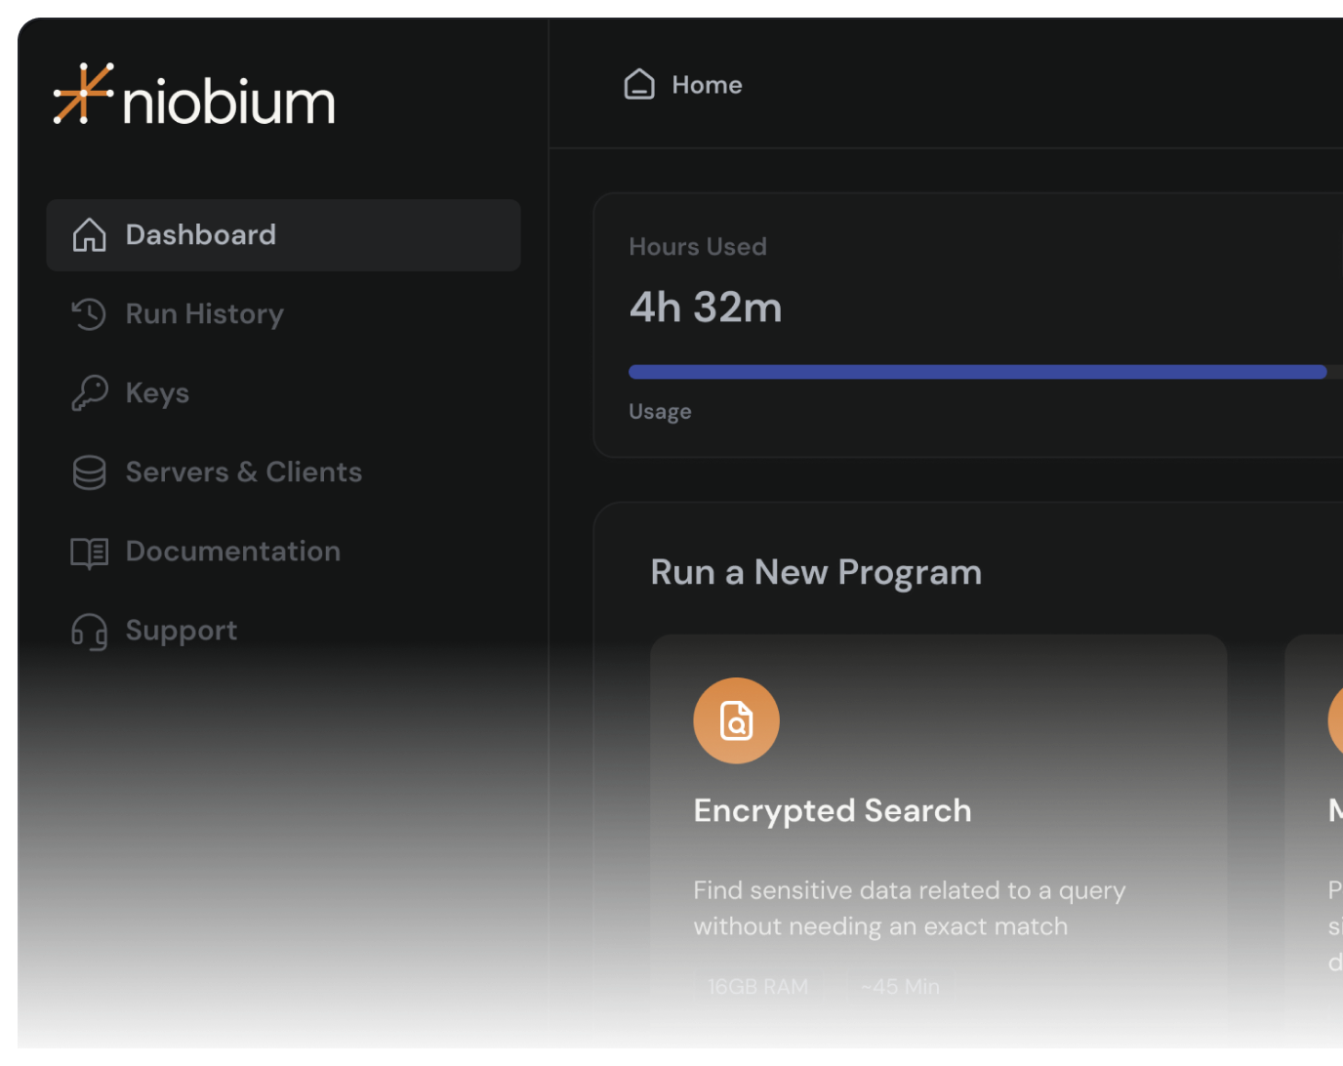Screen dimensions: 1343x1066
Task: Select the Support text in the sidebar
Action: pyautogui.click(x=181, y=631)
